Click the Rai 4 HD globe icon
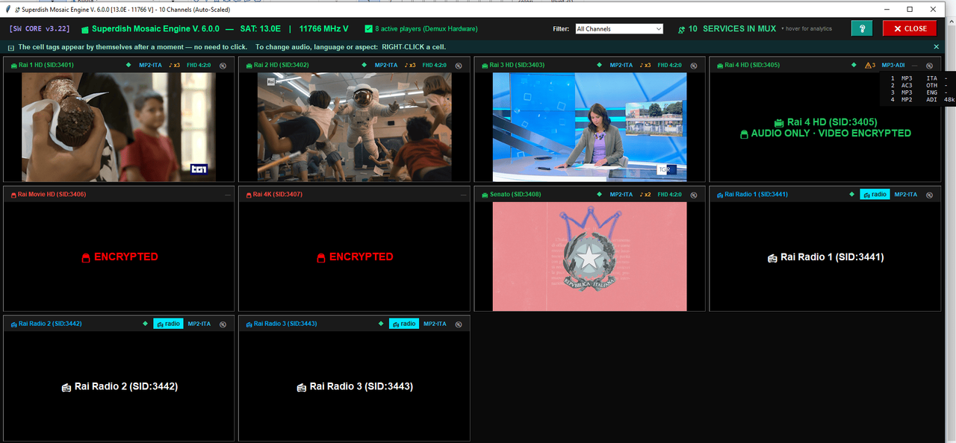 click(x=929, y=66)
